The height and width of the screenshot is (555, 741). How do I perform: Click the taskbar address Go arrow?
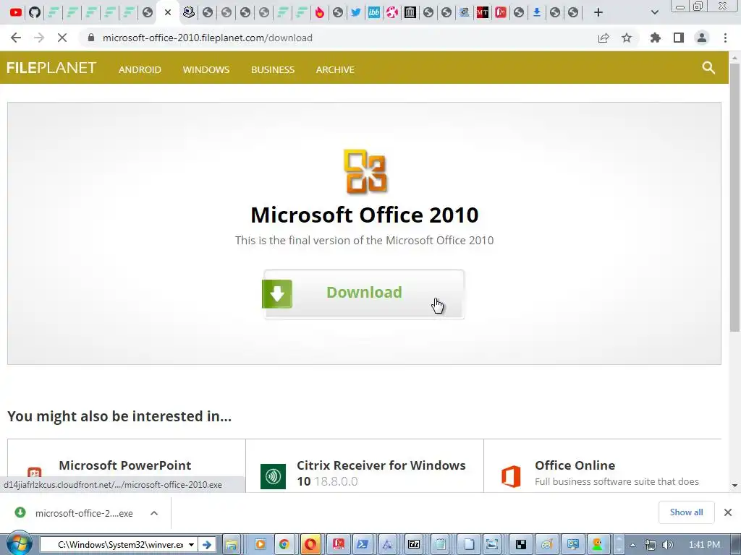(x=207, y=545)
